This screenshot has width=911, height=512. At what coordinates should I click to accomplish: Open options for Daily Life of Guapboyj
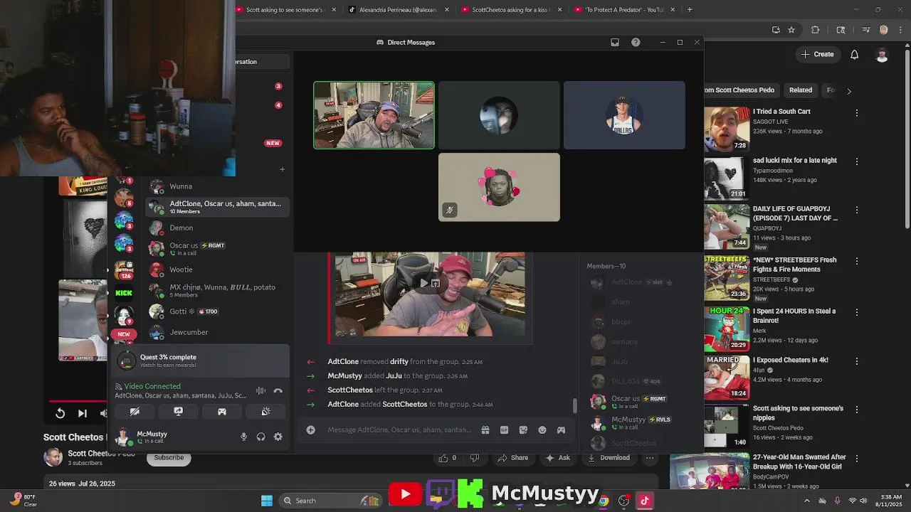click(856, 210)
